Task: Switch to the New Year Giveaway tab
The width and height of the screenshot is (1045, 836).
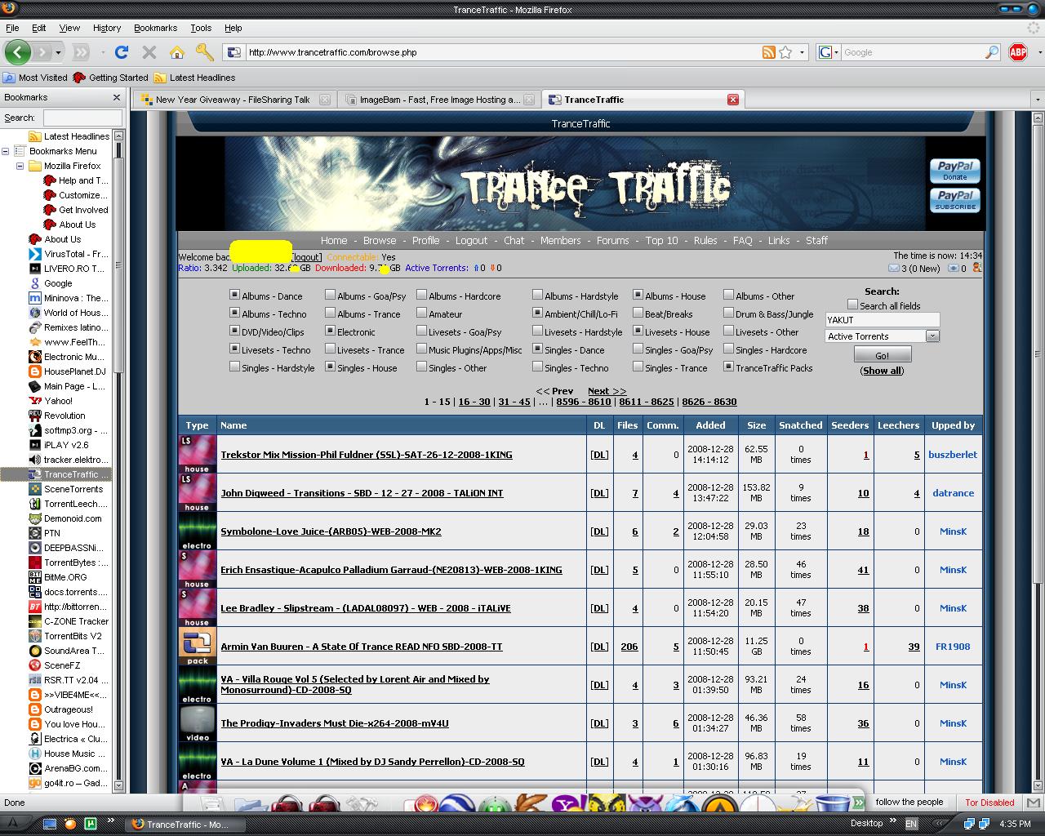Action: click(x=233, y=100)
